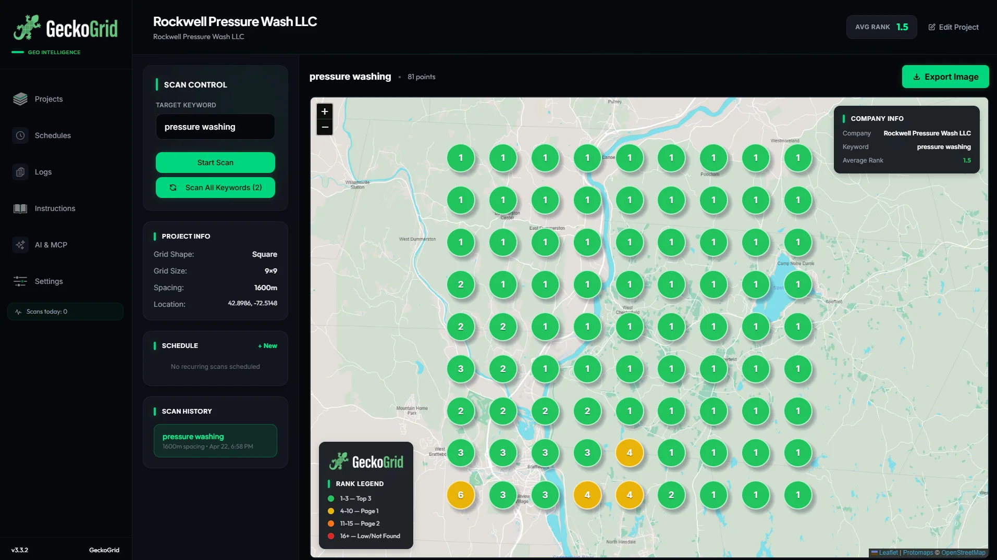The image size is (997, 560).
Task: Open the OpenStreetMap attribution link
Action: (963, 553)
